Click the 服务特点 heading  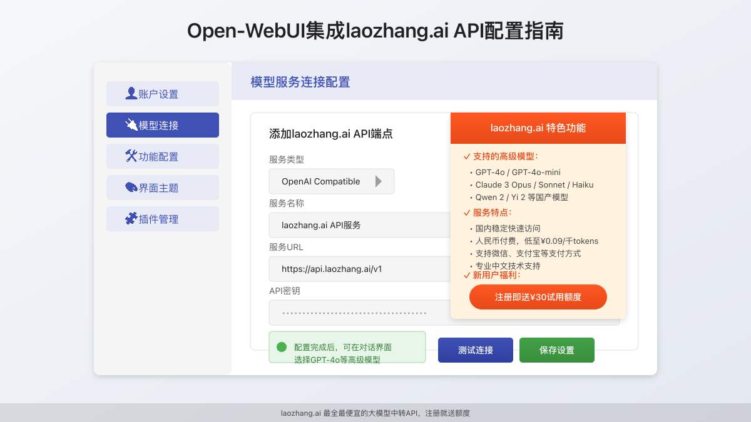point(493,213)
